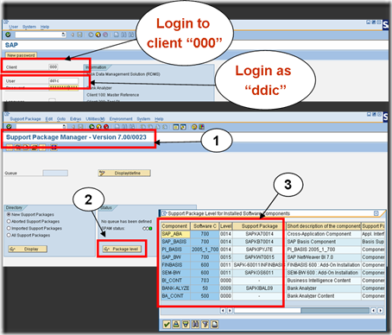Click the SAPKW70015 support package cell
392x335 pixels.
[259, 257]
